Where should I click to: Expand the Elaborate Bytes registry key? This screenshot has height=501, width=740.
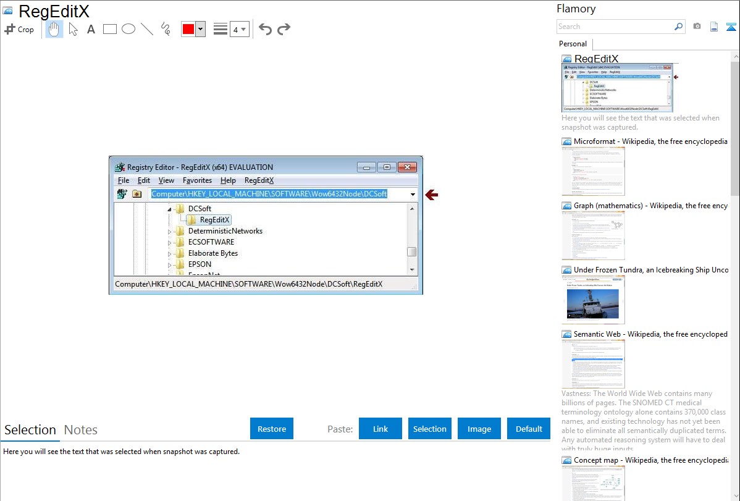coord(169,253)
